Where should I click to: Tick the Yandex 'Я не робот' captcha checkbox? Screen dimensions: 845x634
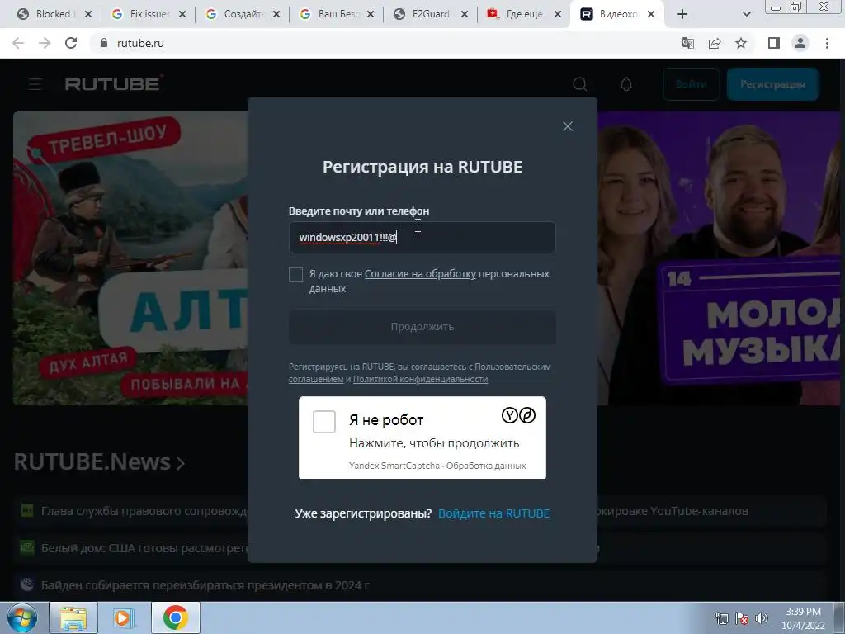pos(323,422)
